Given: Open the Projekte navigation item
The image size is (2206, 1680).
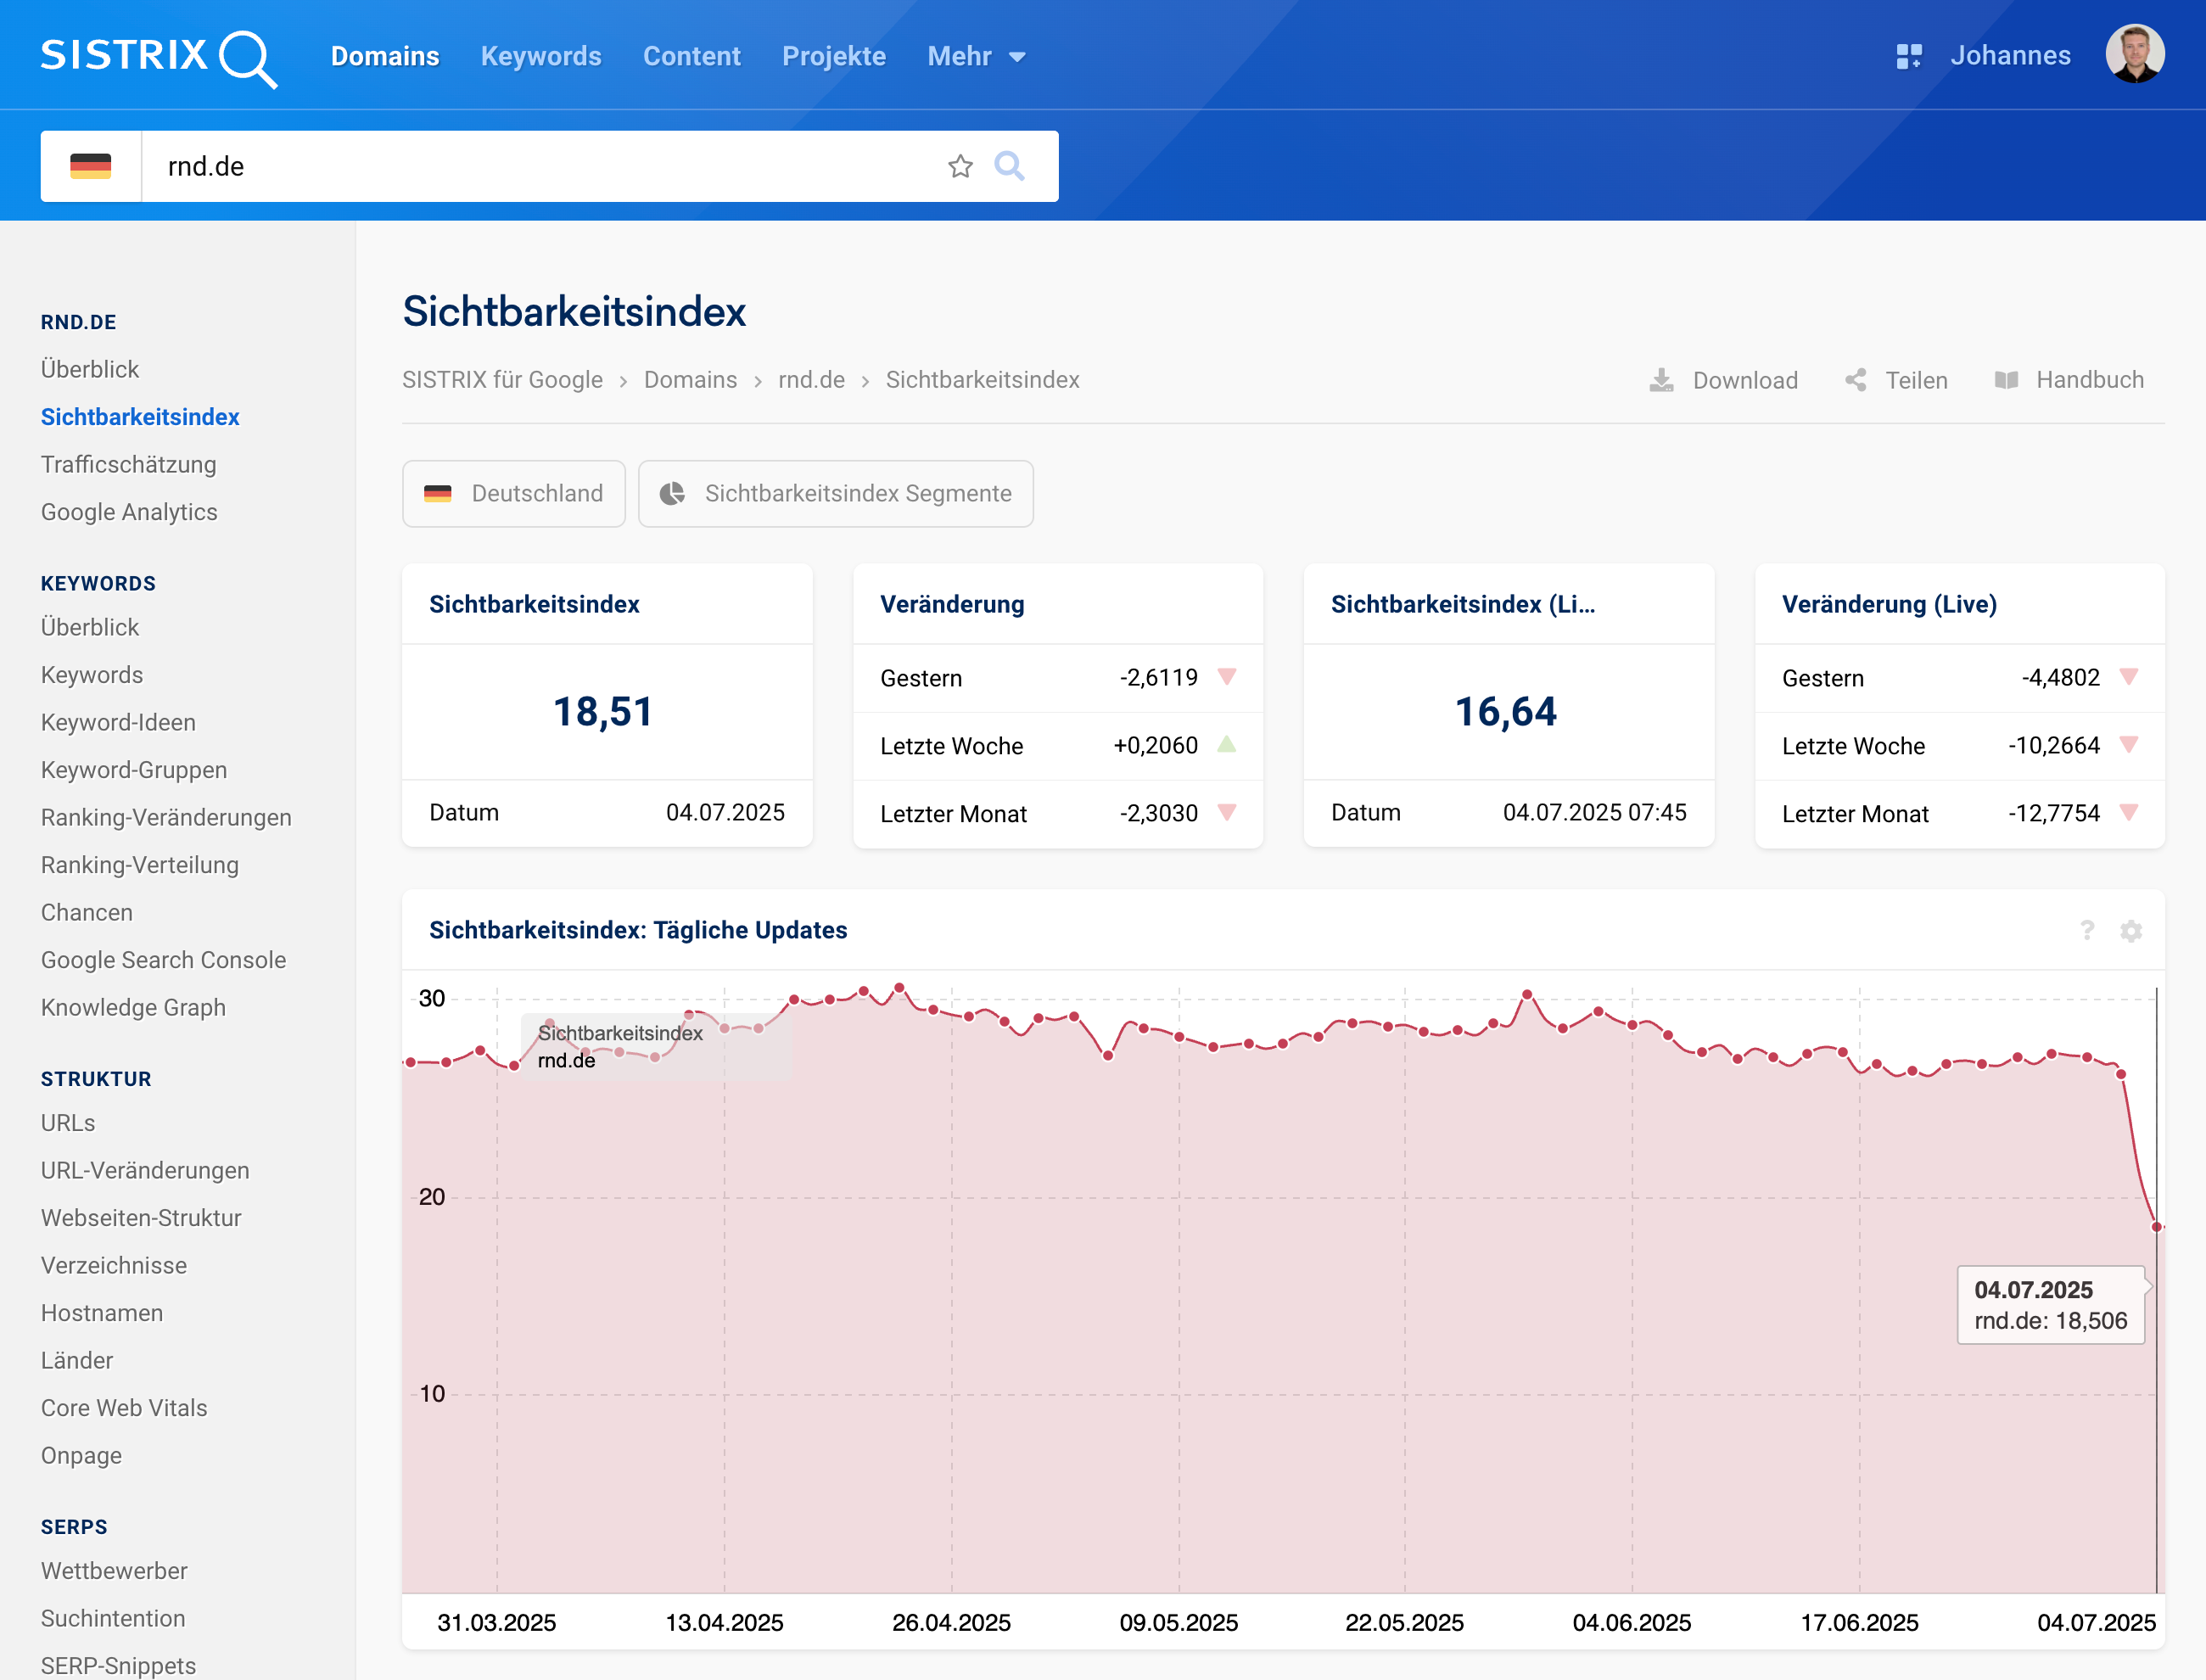Looking at the screenshot, I should (833, 56).
